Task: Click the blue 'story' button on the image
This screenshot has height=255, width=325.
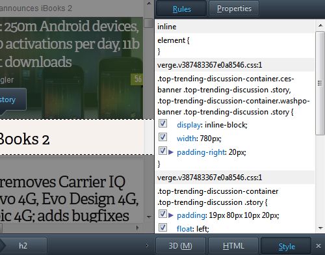Action: [12, 100]
